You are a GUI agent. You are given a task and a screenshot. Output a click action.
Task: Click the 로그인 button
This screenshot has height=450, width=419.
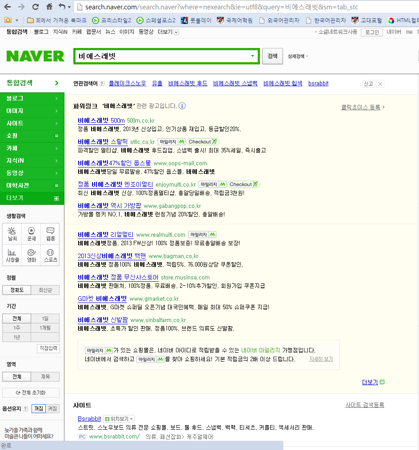click(x=372, y=32)
